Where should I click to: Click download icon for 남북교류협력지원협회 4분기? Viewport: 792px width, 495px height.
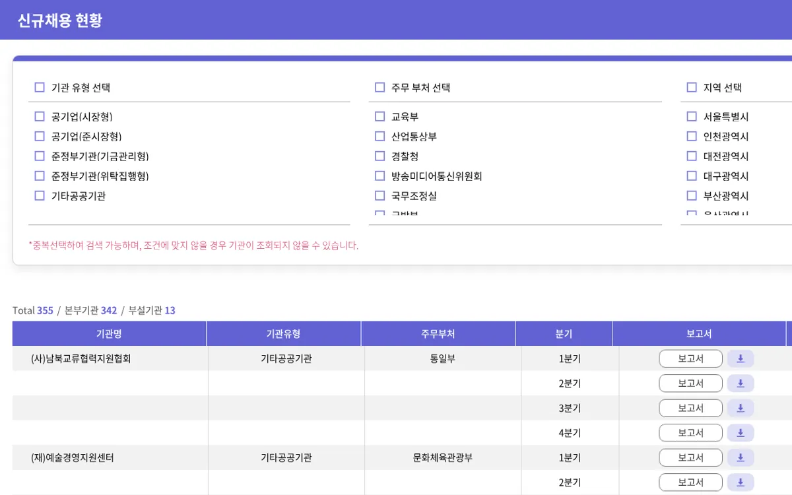[x=741, y=433]
